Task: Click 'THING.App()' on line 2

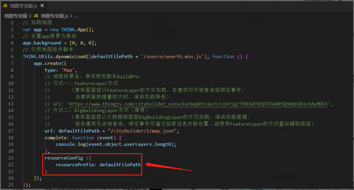Action: [76, 30]
